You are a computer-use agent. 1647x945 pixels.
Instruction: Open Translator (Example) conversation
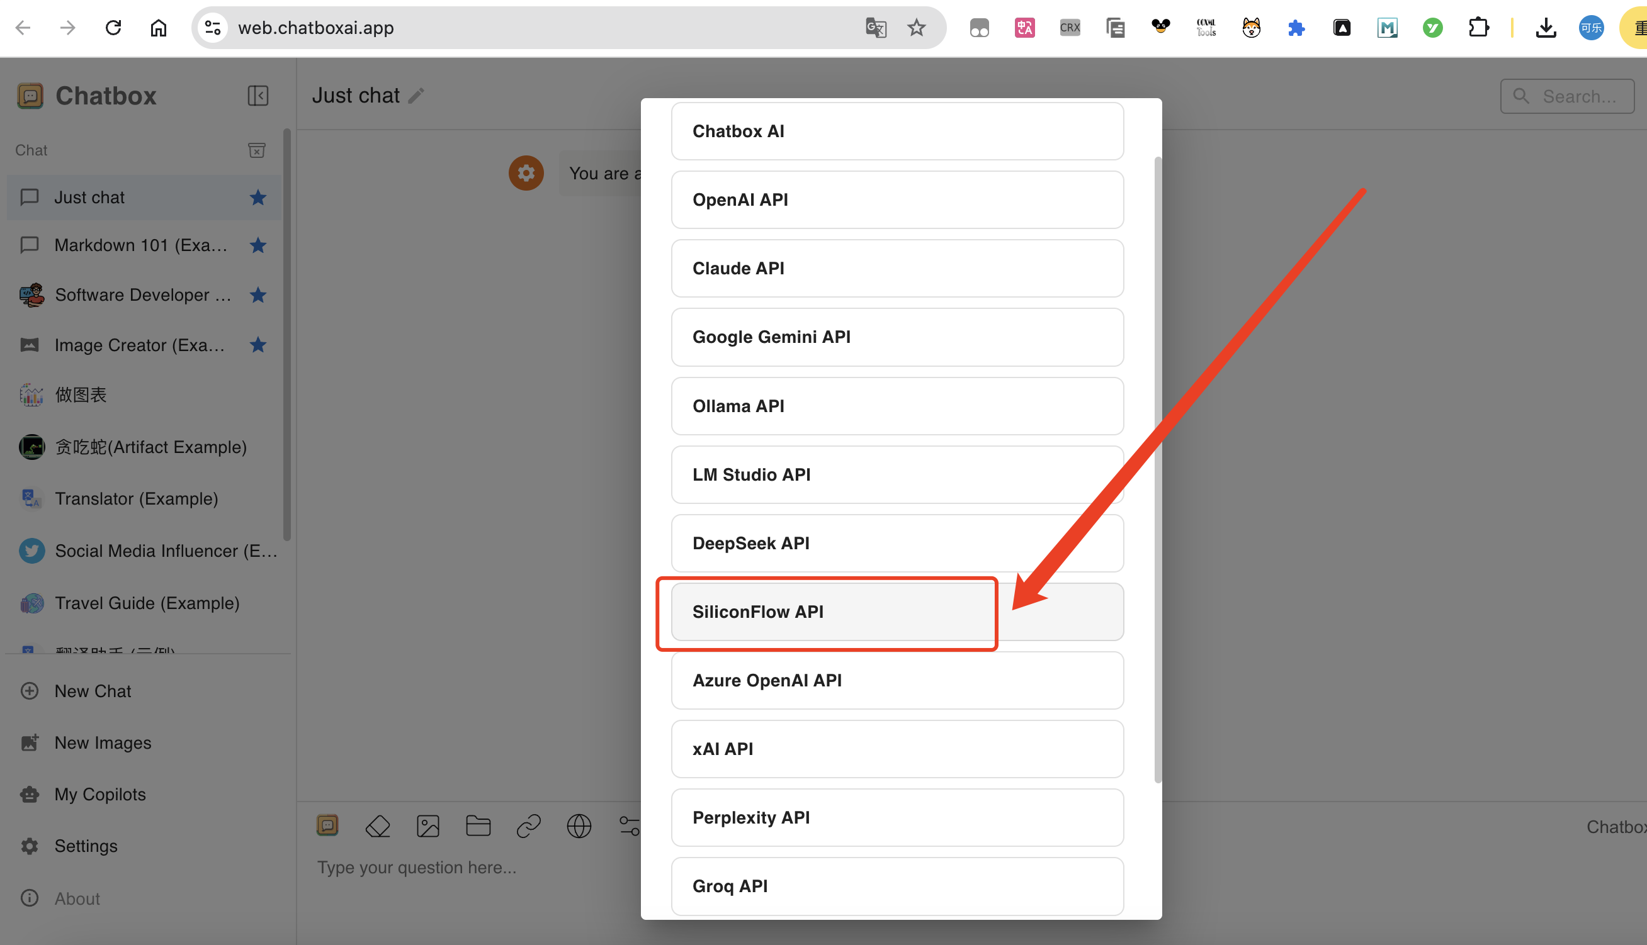click(144, 498)
